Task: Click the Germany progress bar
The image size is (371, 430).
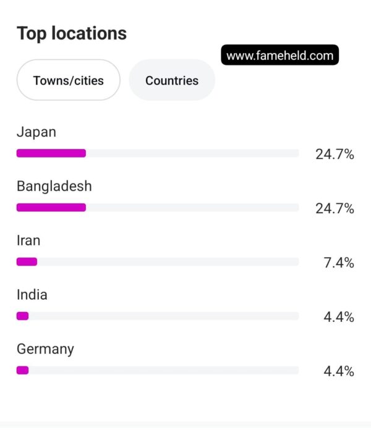Action: 158,370
